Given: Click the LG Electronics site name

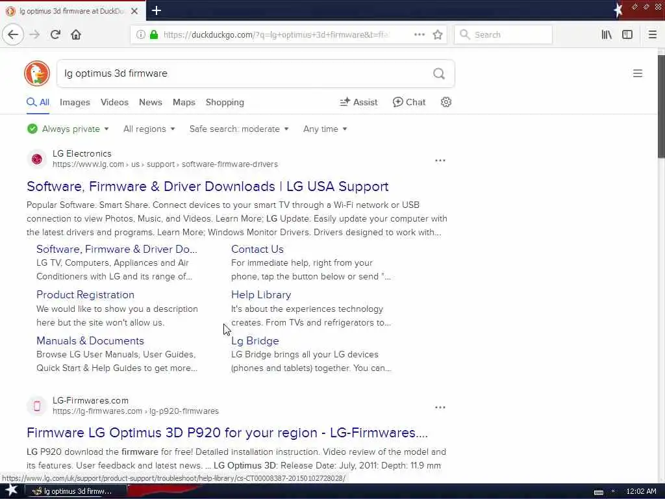Looking at the screenshot, I should pyautogui.click(x=82, y=153).
